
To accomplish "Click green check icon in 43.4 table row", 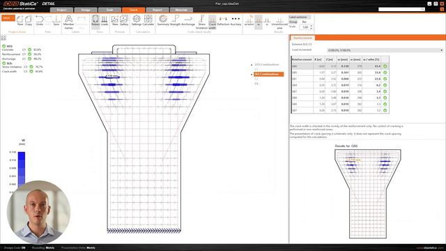I will (385, 66).
